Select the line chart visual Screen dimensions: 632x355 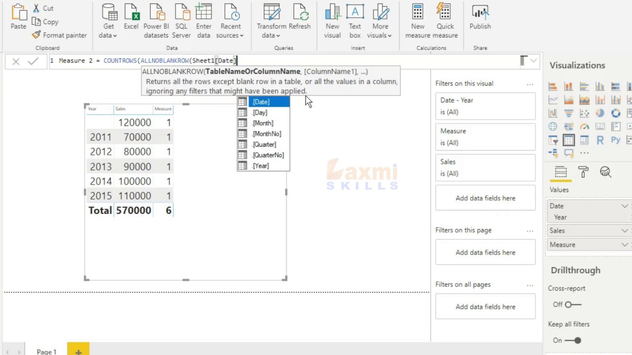point(553,100)
